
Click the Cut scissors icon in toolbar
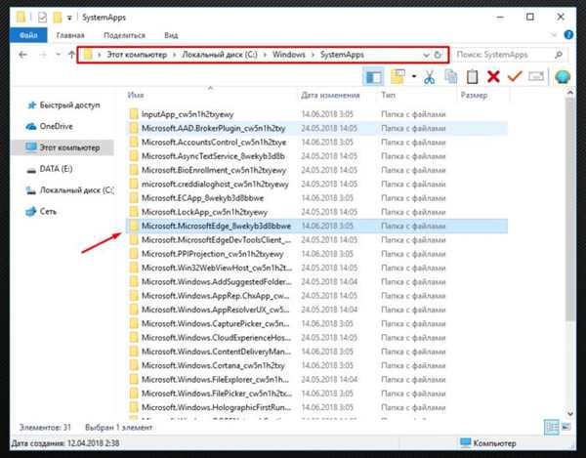pyautogui.click(x=429, y=77)
